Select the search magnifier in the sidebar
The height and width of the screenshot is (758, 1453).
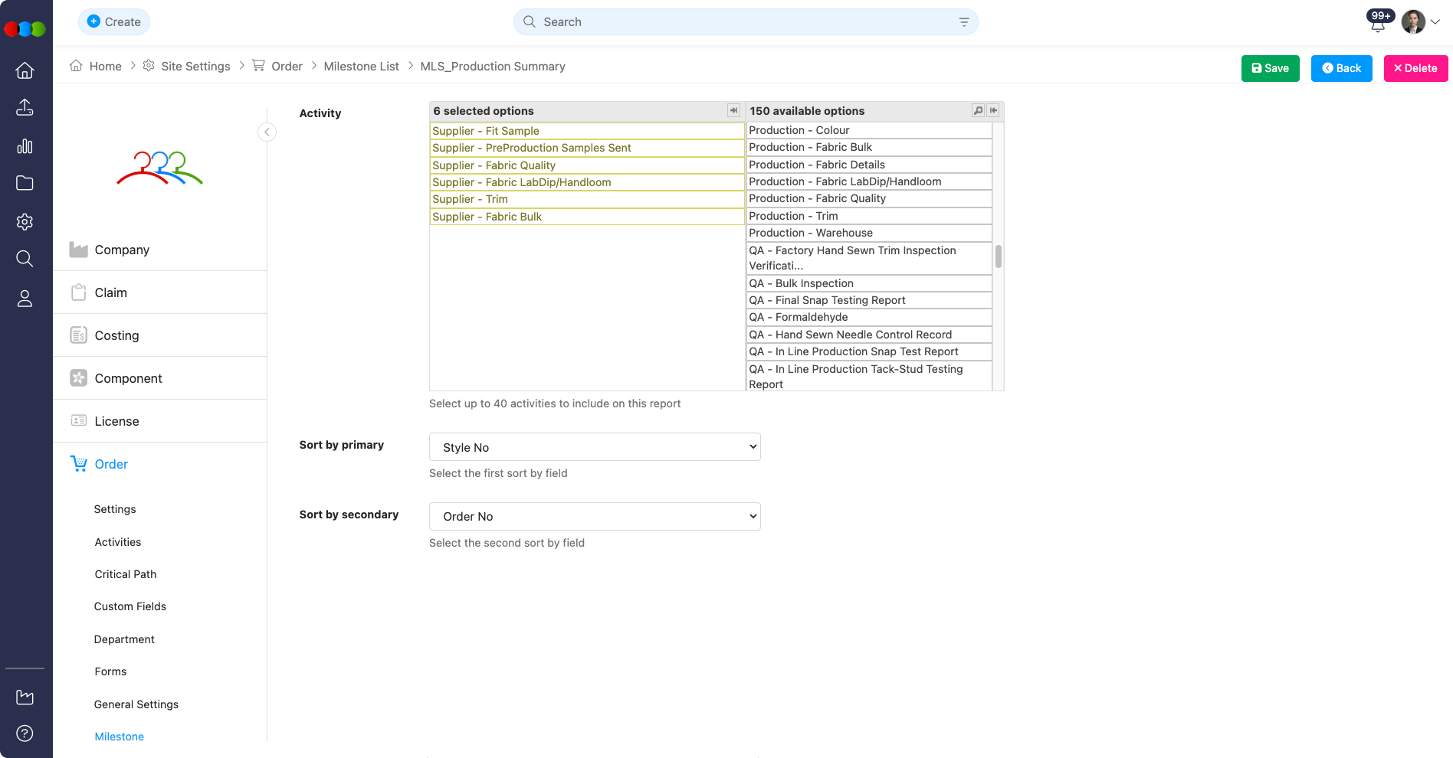[25, 259]
